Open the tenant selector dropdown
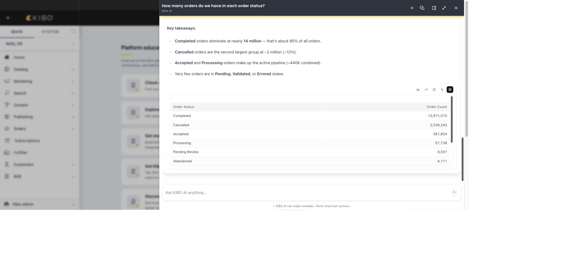This screenshot has width=586, height=262. 39,44
